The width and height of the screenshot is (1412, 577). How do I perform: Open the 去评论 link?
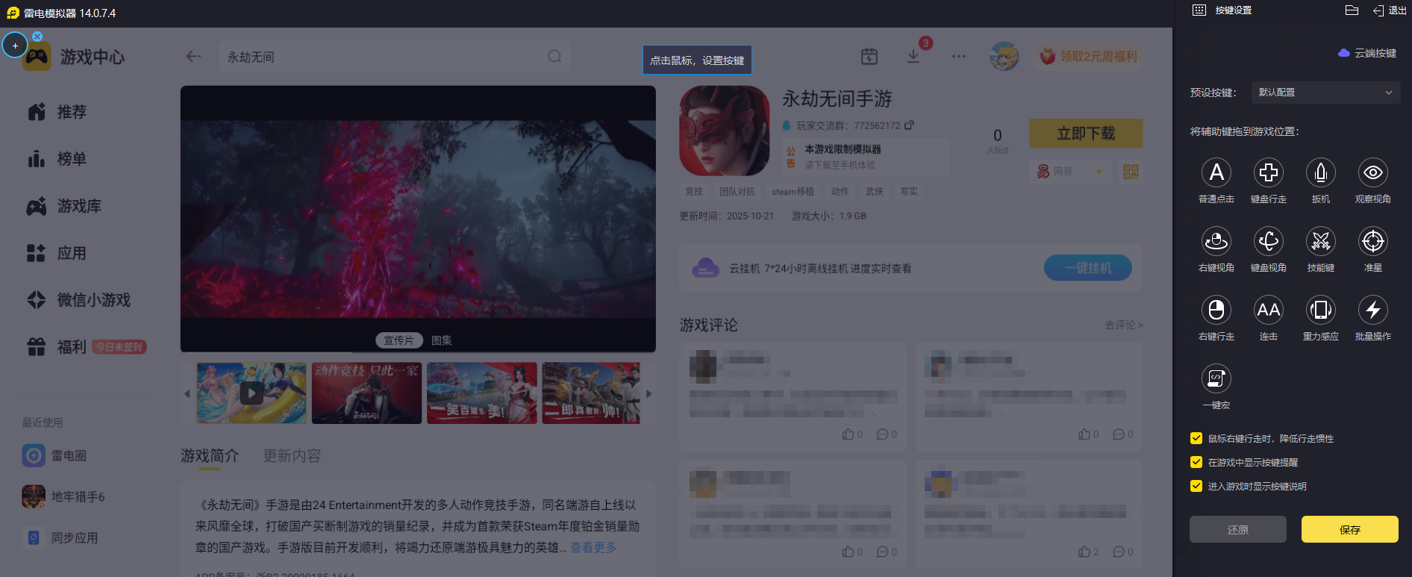click(x=1124, y=325)
